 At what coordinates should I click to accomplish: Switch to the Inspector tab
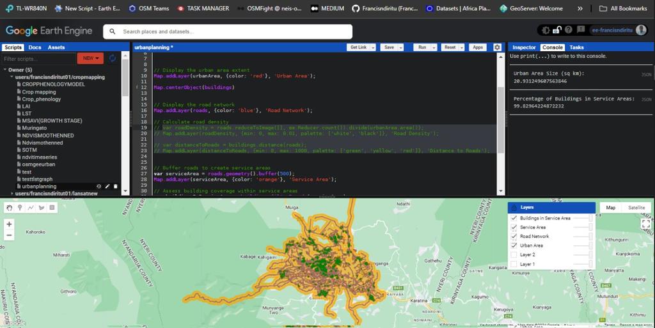[524, 47]
